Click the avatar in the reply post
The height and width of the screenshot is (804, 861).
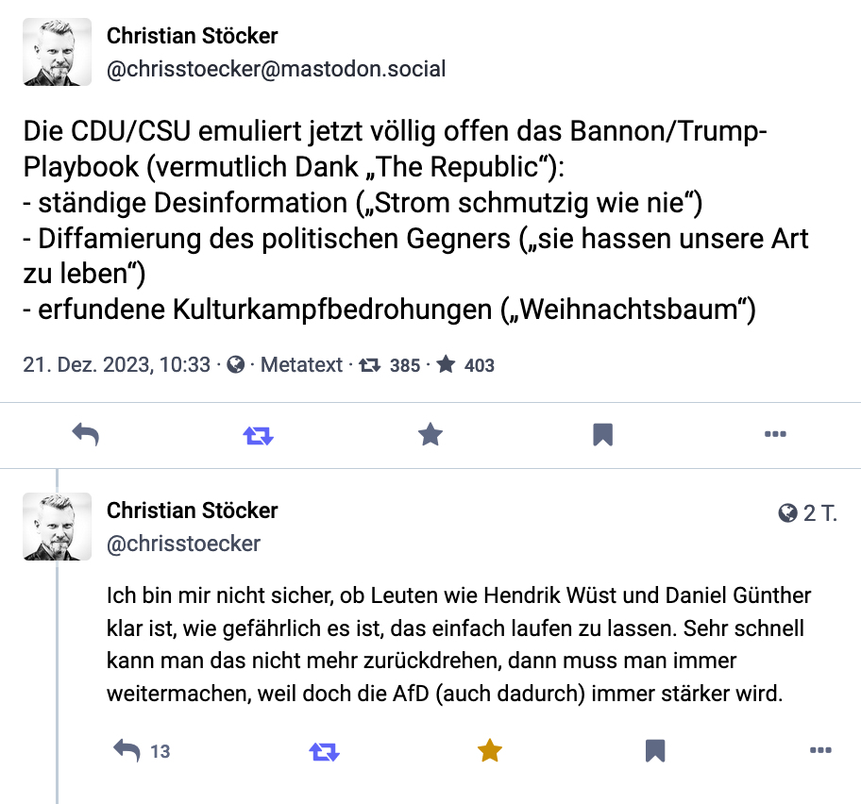pos(58,527)
